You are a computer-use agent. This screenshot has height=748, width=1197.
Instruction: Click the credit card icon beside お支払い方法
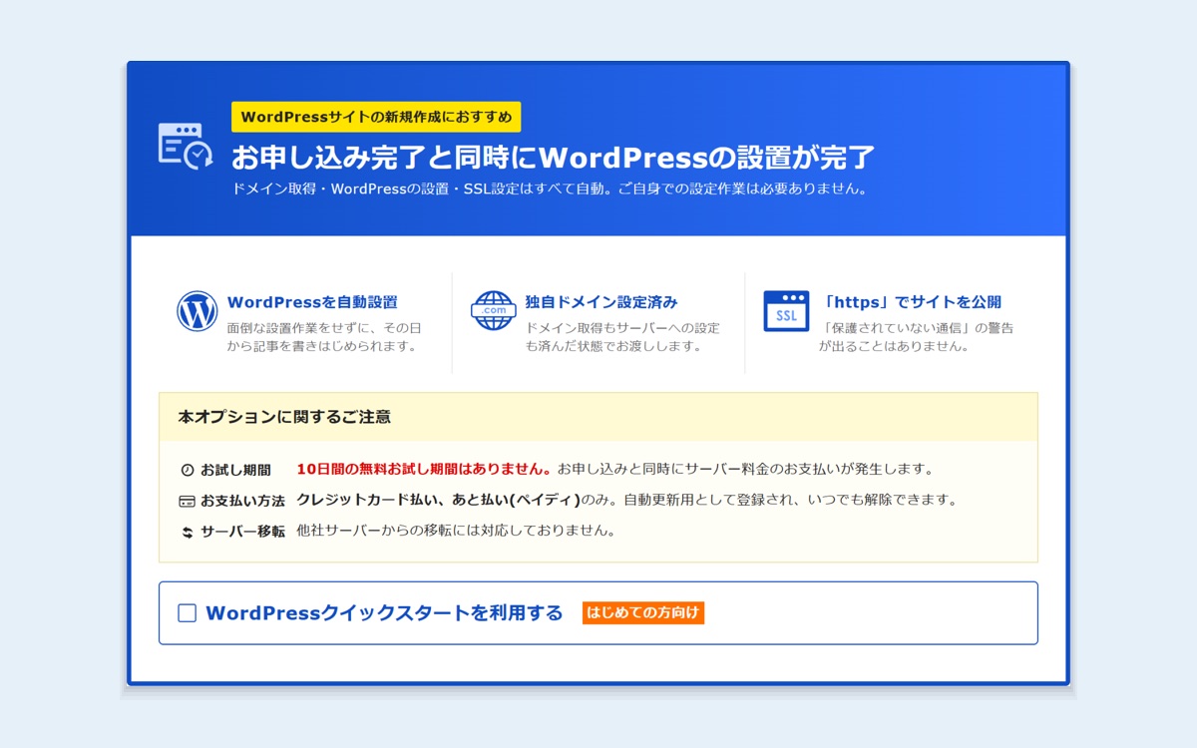pyautogui.click(x=187, y=501)
